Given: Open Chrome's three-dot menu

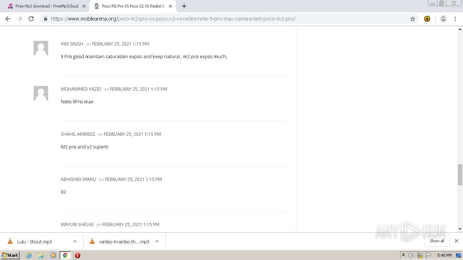Looking at the screenshot, I should click(455, 19).
